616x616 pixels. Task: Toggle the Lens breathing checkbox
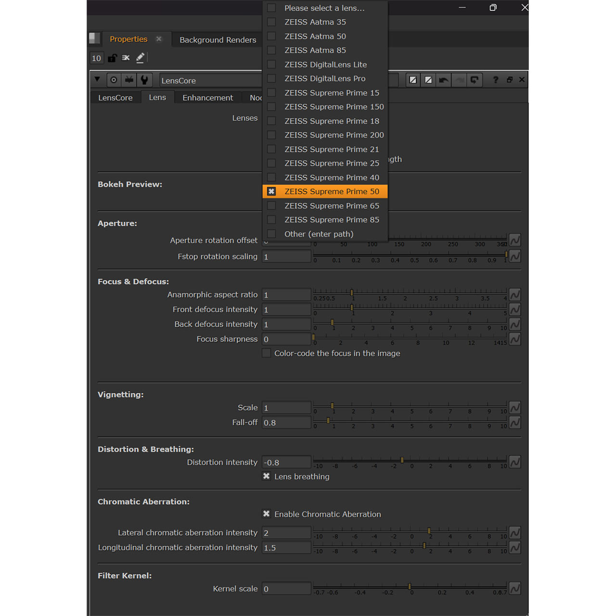266,476
